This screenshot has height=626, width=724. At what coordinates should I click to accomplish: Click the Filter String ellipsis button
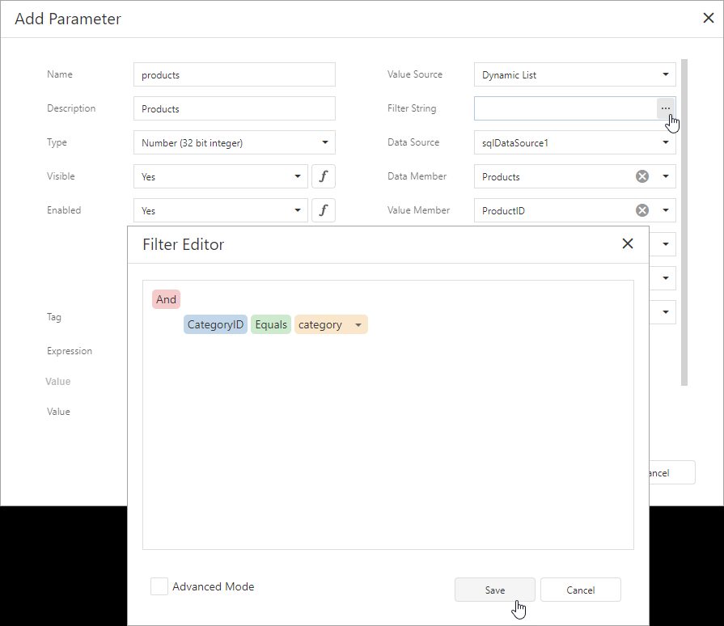(665, 108)
